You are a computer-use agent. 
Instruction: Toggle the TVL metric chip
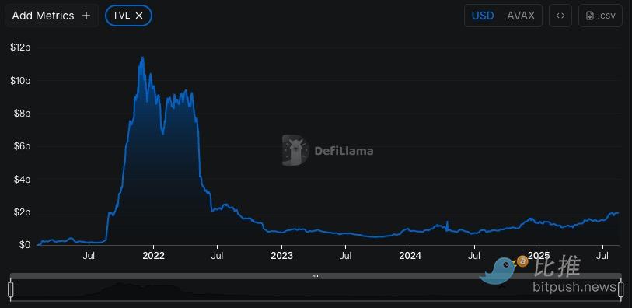coord(128,16)
